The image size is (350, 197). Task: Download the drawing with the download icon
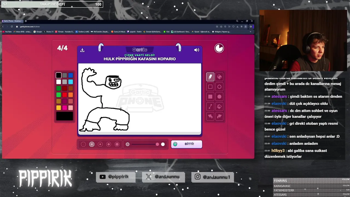(x=82, y=50)
